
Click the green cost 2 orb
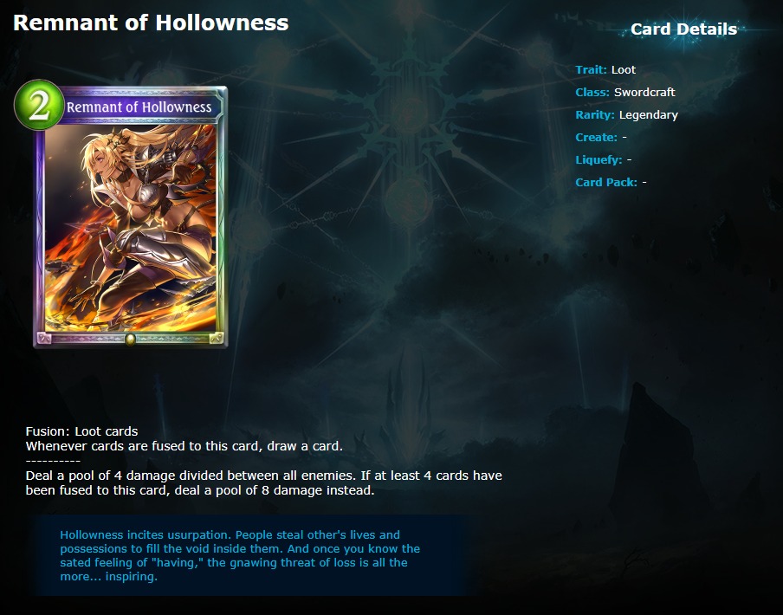(x=39, y=106)
